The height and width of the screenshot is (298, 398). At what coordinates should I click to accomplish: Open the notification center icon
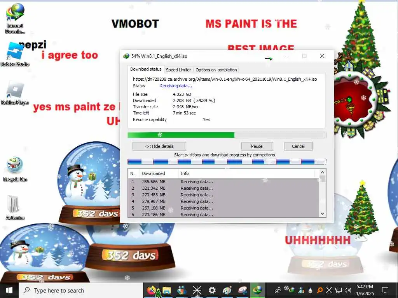pyautogui.click(x=385, y=290)
